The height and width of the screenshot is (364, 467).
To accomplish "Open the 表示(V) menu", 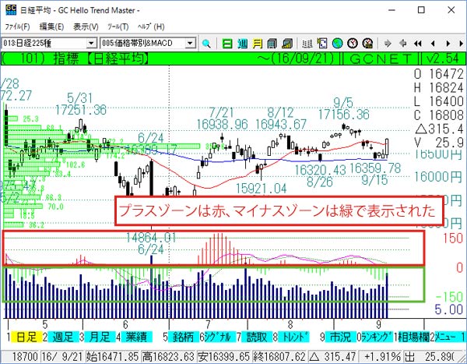I will (86, 27).
